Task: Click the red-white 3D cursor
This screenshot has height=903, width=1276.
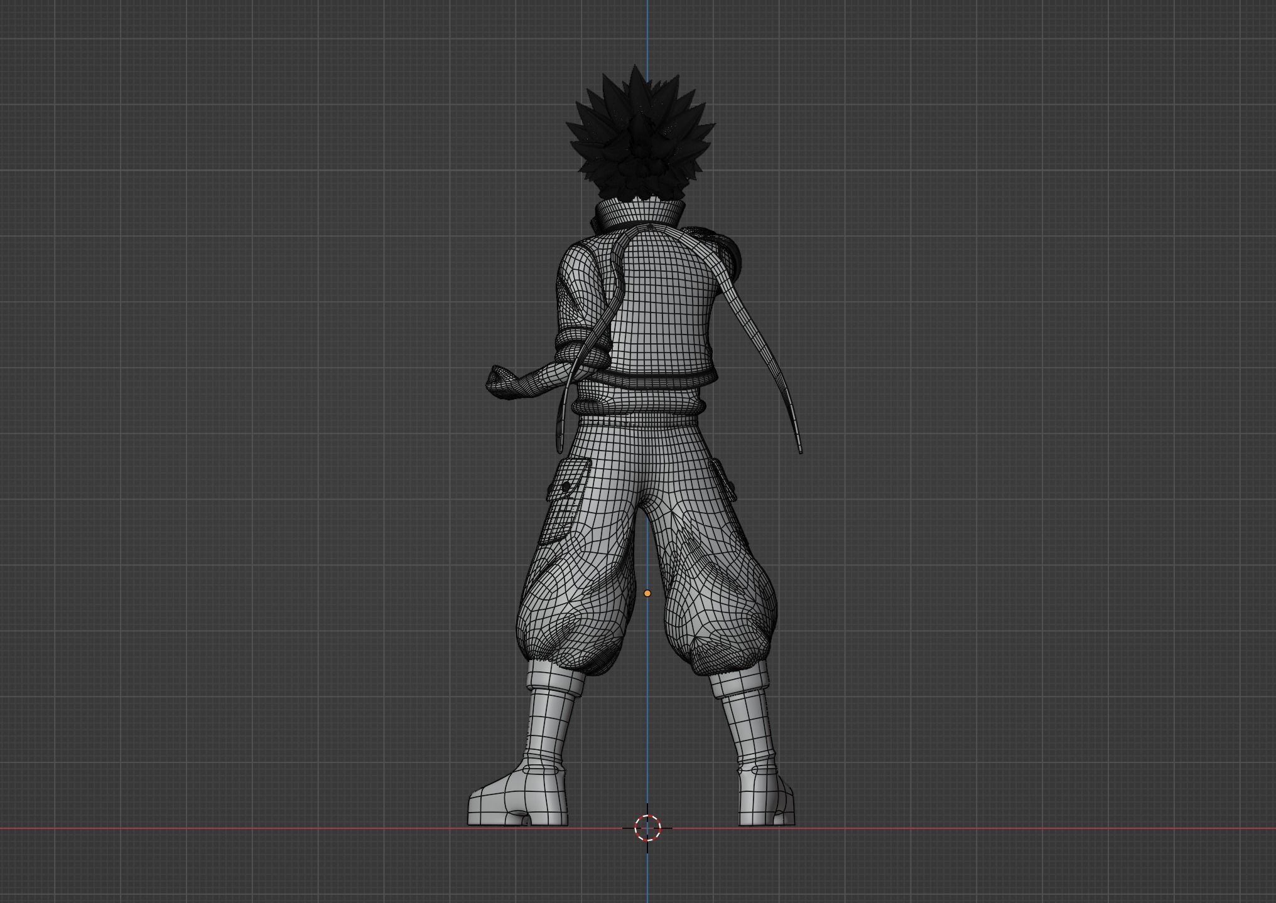Action: [647, 828]
